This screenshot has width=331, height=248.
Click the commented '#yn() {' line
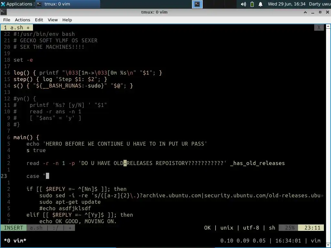pyautogui.click(x=25, y=99)
